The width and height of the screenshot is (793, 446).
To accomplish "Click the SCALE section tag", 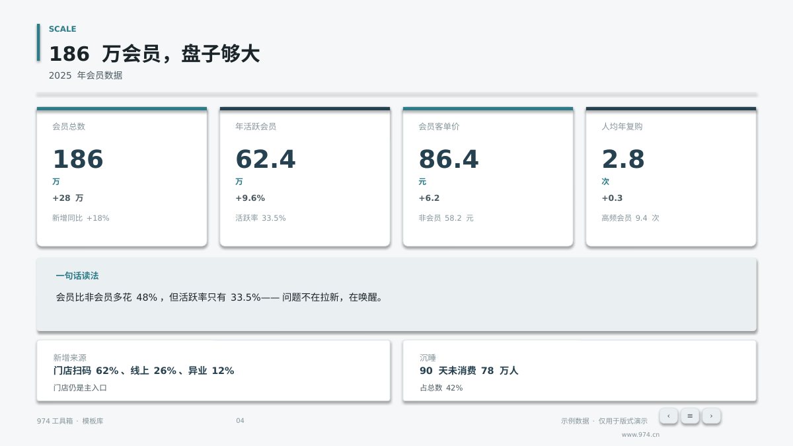I will click(63, 29).
